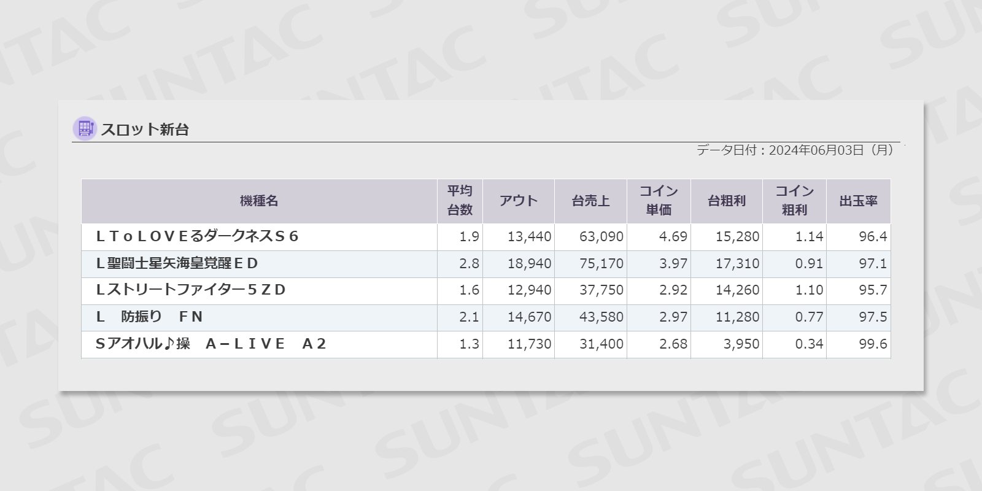Click the 1.6 average units cell
Screen dimensions: 982x491
pos(469,290)
